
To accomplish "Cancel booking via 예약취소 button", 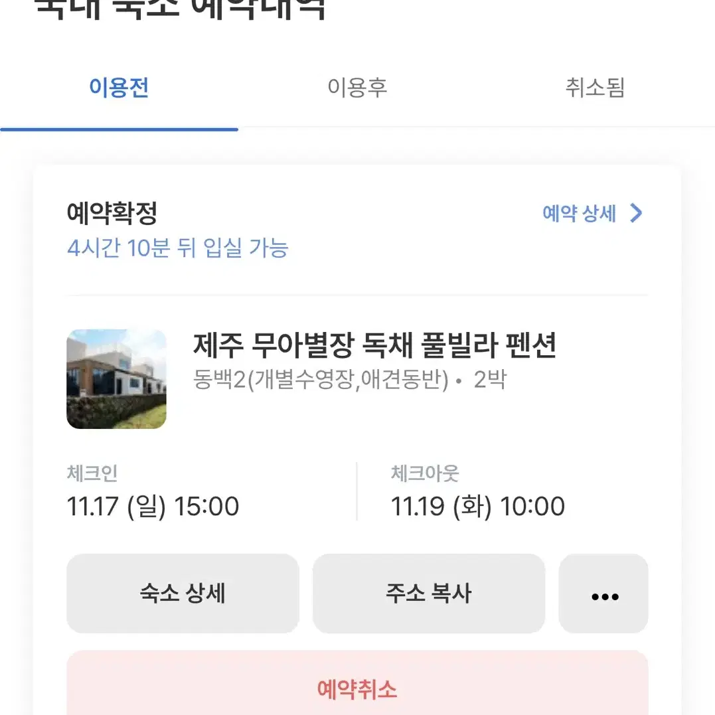I will click(357, 682).
